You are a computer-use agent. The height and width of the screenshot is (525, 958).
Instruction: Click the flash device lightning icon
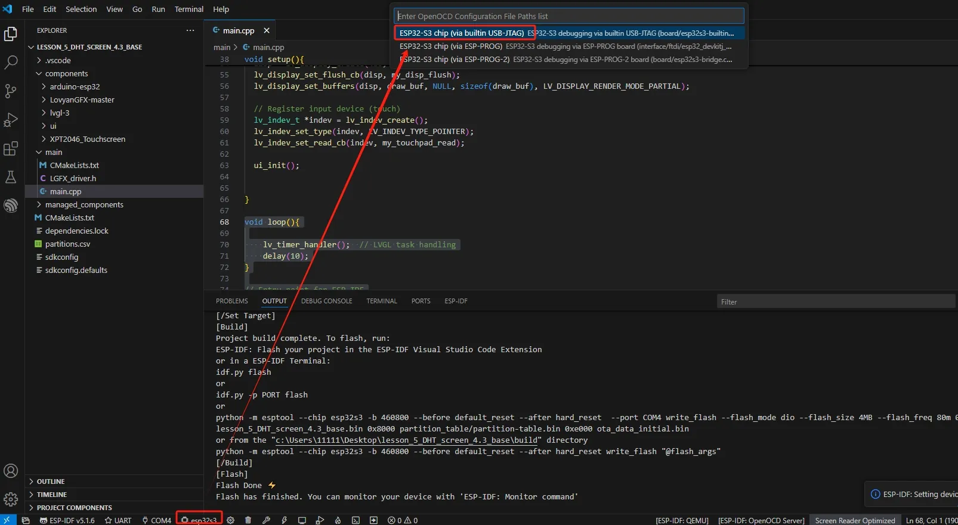[x=284, y=520]
